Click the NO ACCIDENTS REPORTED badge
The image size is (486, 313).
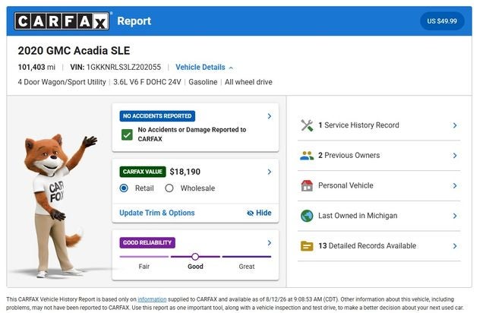click(x=157, y=116)
